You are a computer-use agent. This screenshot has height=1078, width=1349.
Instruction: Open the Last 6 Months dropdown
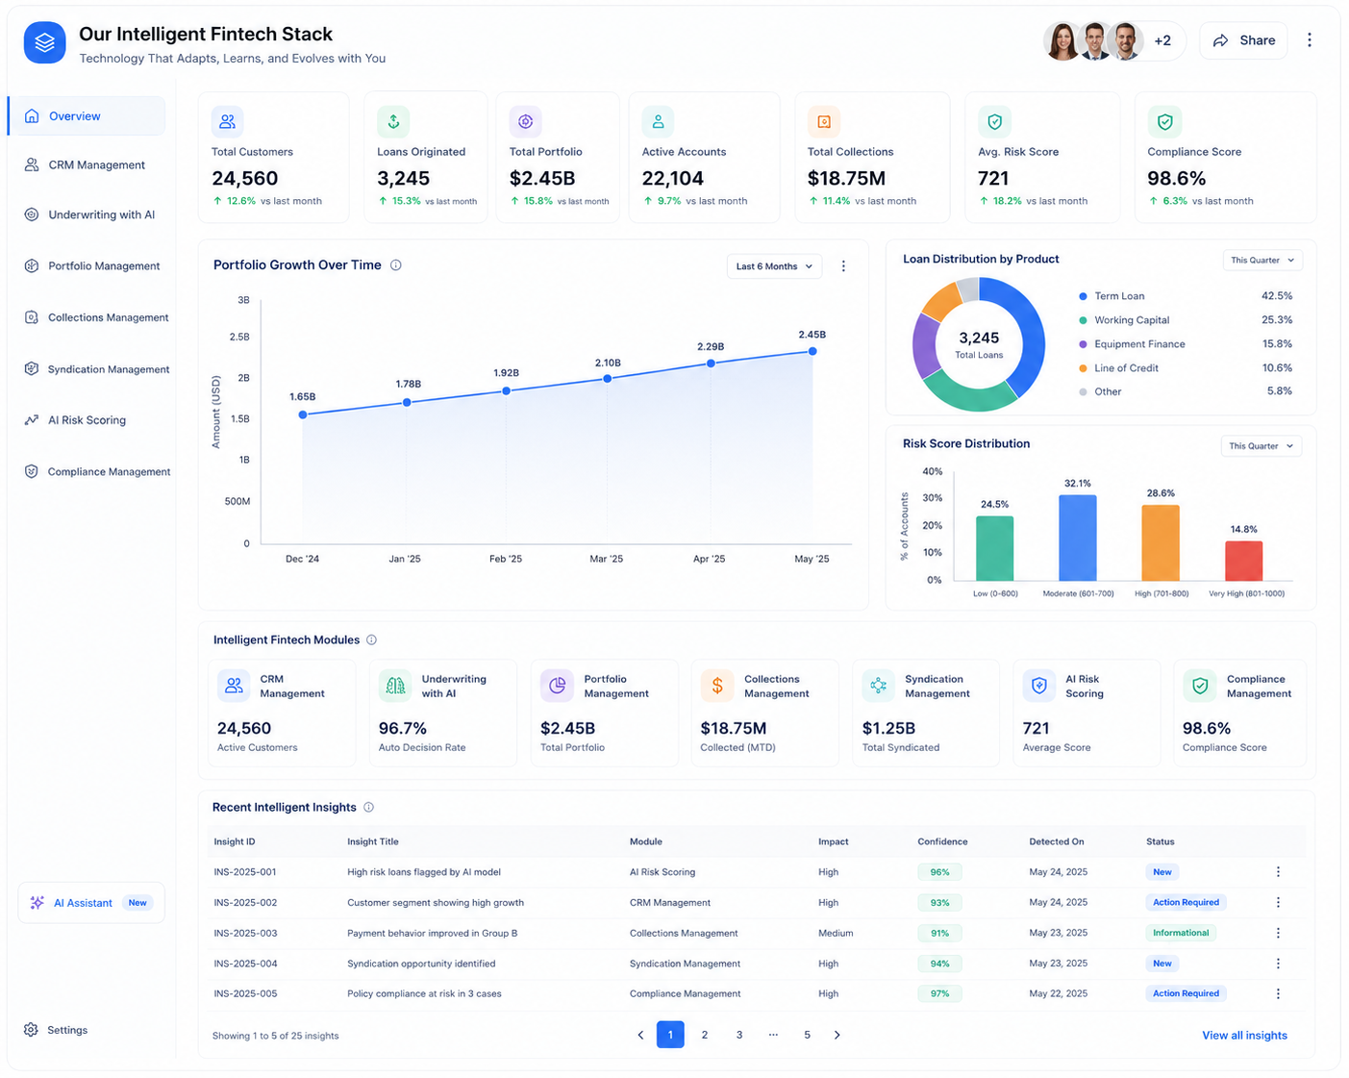(774, 266)
